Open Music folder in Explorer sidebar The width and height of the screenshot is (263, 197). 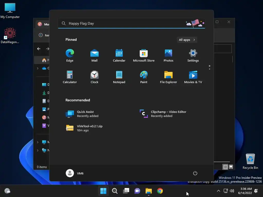[45, 117]
